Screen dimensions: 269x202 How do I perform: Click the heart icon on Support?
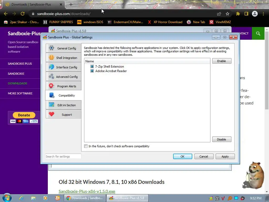pos(51,114)
